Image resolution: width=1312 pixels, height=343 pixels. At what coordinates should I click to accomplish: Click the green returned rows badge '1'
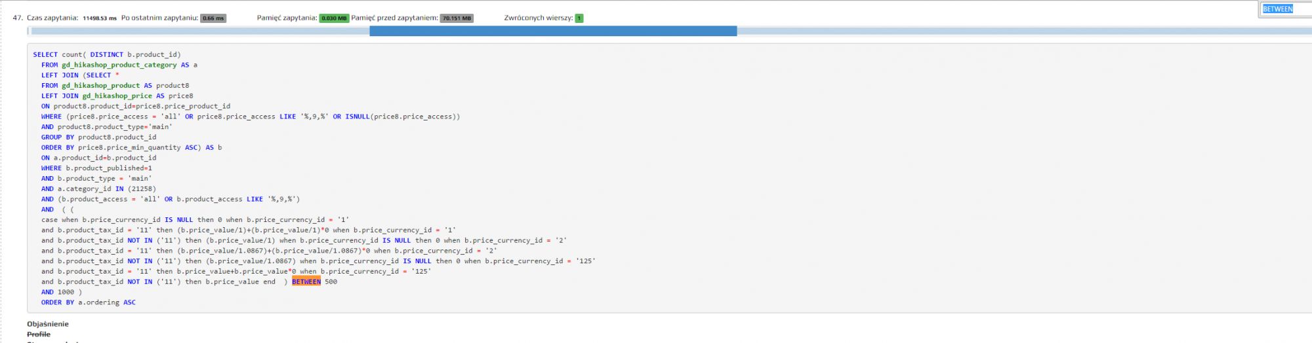point(579,18)
